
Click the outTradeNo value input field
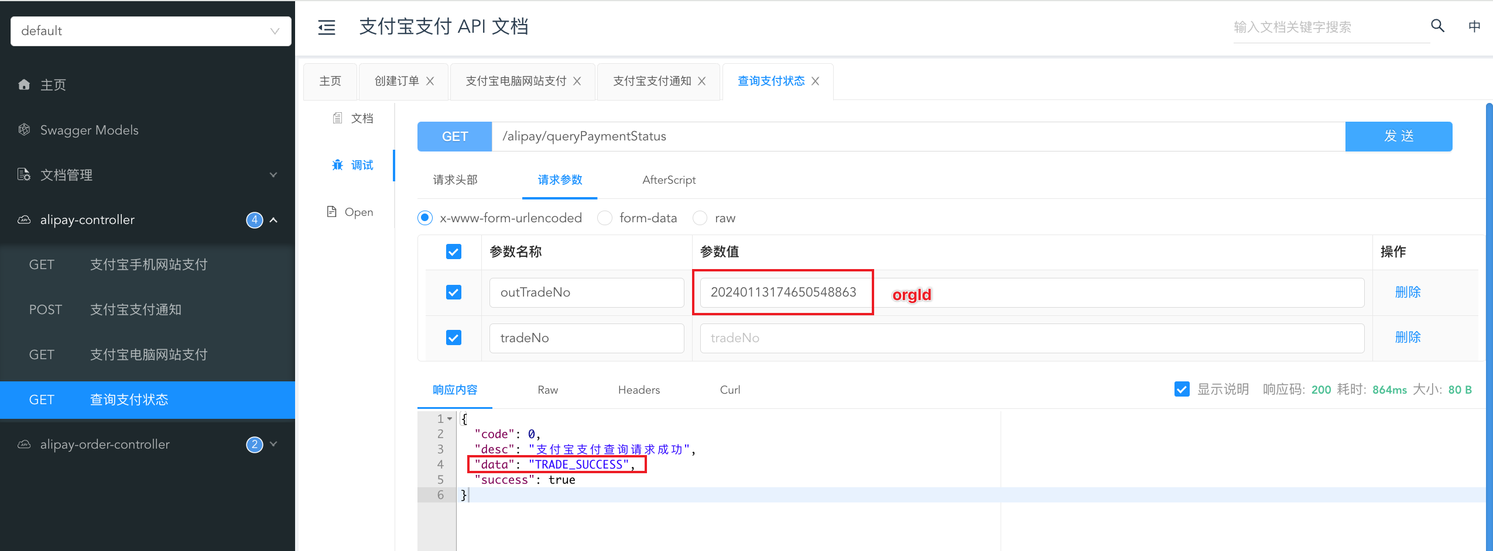click(x=1032, y=292)
